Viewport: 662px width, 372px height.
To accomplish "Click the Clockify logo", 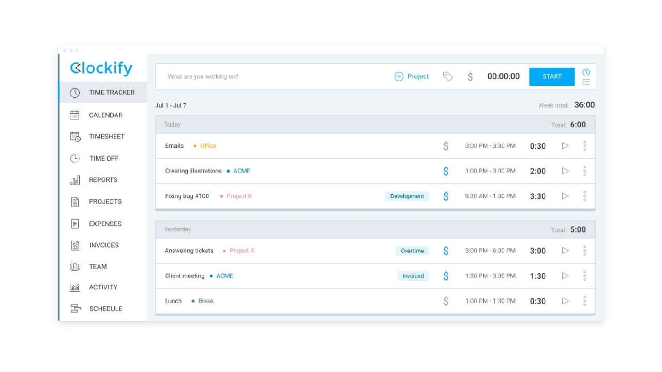I will coord(101,68).
